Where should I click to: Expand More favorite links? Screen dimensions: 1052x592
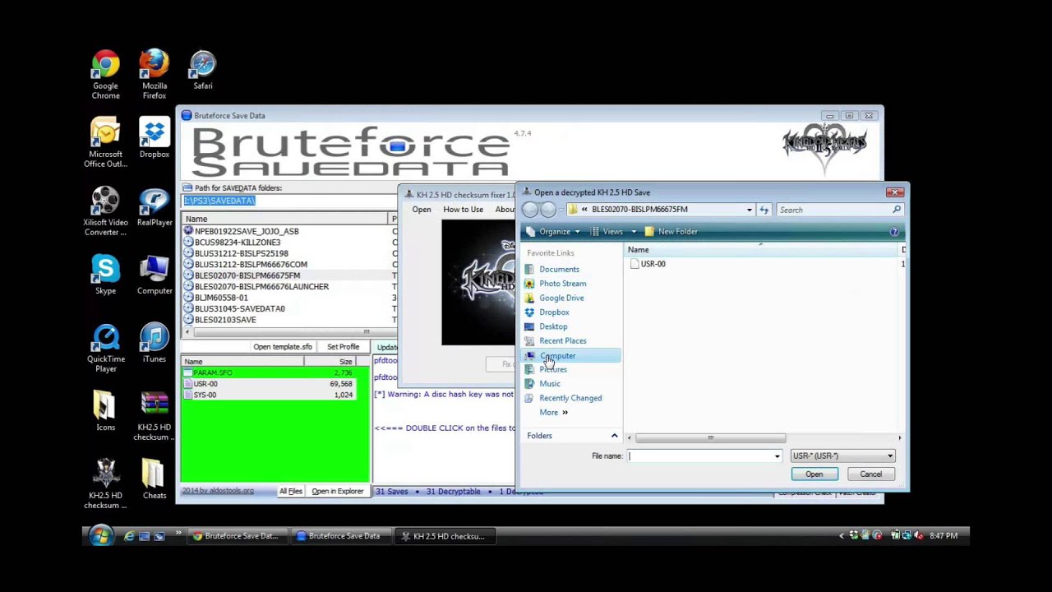pos(553,412)
